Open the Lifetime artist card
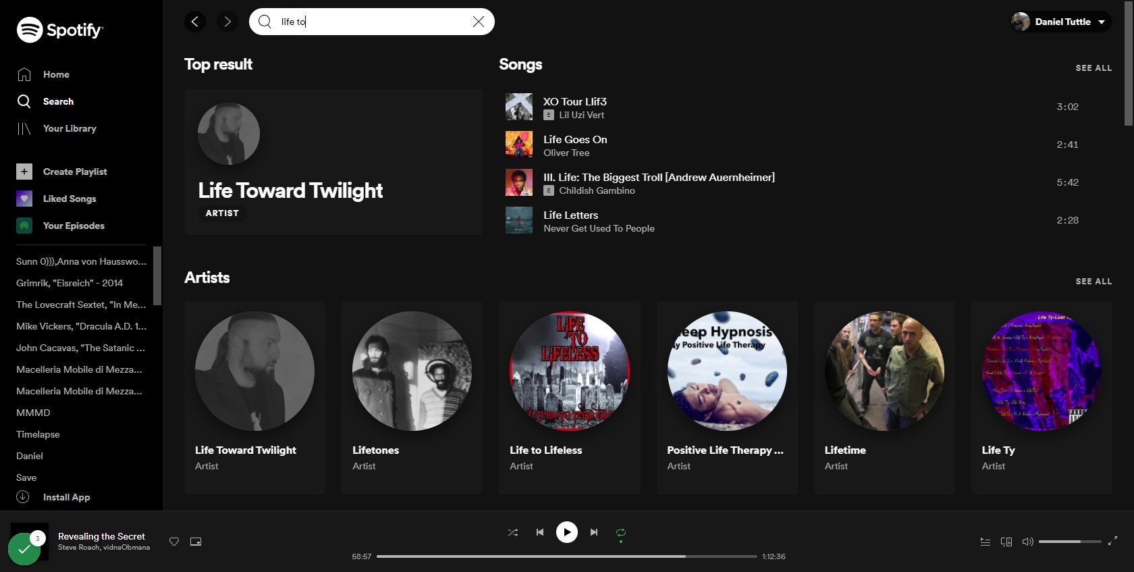This screenshot has width=1134, height=572. tap(884, 397)
